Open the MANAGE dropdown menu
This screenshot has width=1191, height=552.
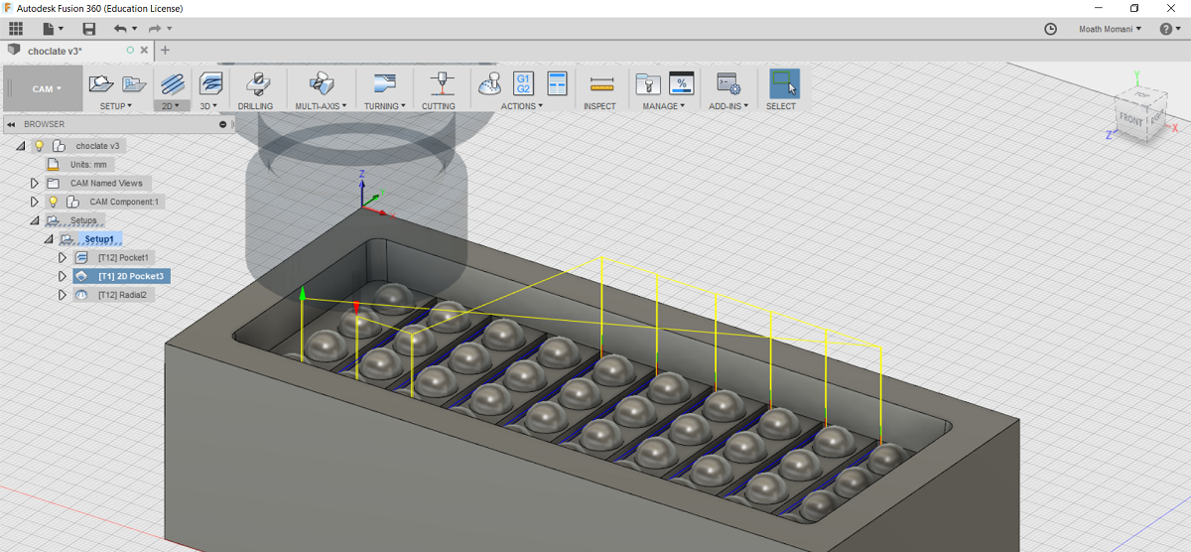[x=664, y=106]
